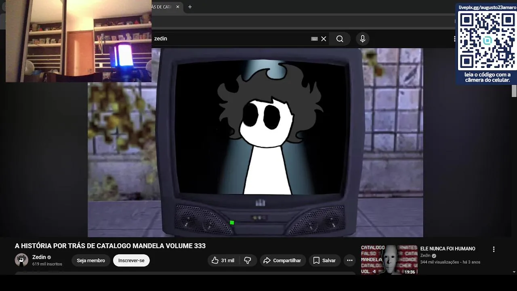Click the 'Salvar' save button
Screen dimensions: 517x291
tap(324, 261)
